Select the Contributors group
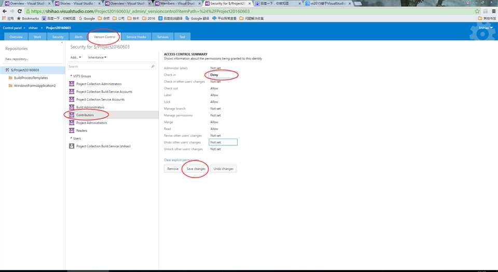 click(113, 115)
